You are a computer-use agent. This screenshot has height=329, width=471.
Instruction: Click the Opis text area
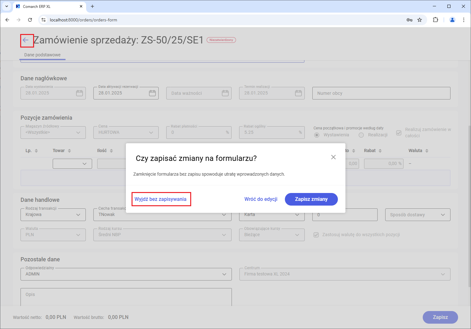[126, 297]
